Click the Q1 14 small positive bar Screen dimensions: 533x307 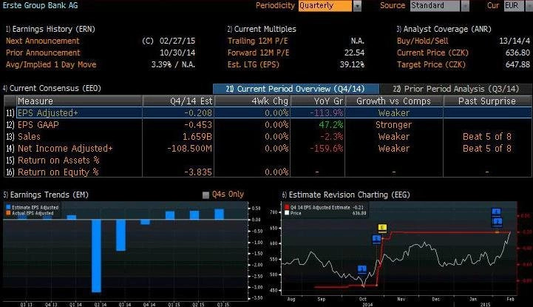[72, 217]
